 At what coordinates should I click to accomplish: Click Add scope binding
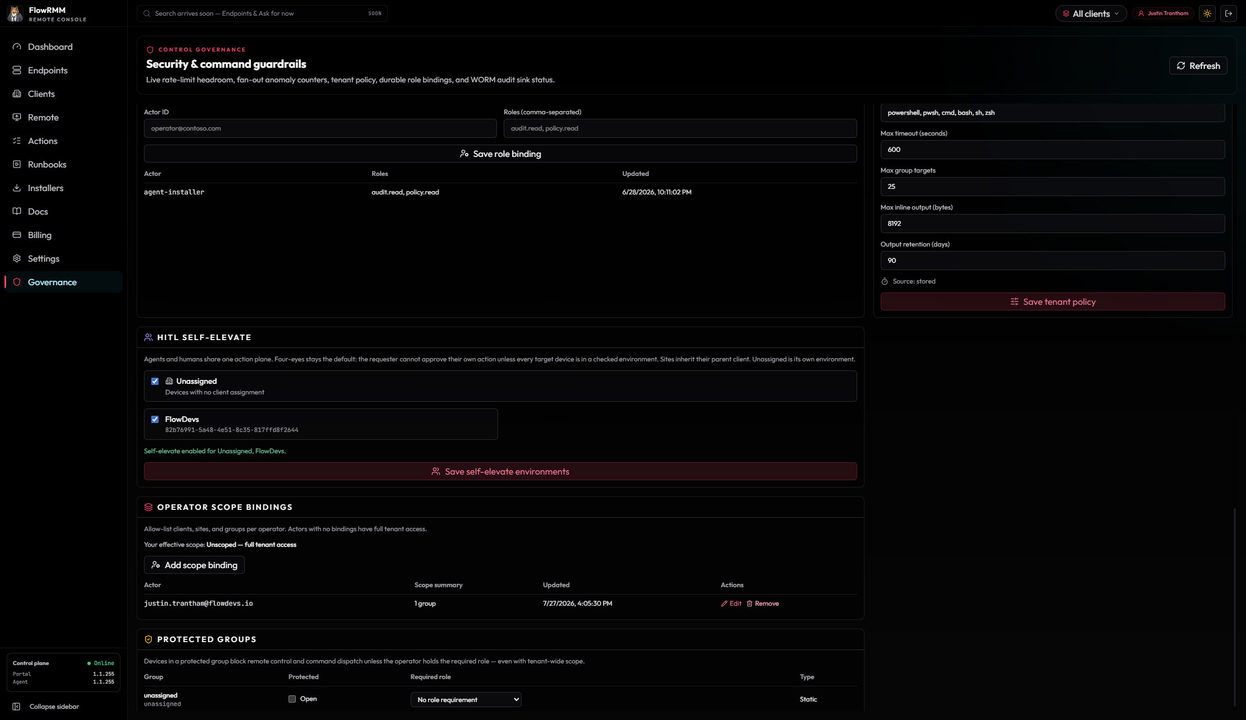[194, 565]
